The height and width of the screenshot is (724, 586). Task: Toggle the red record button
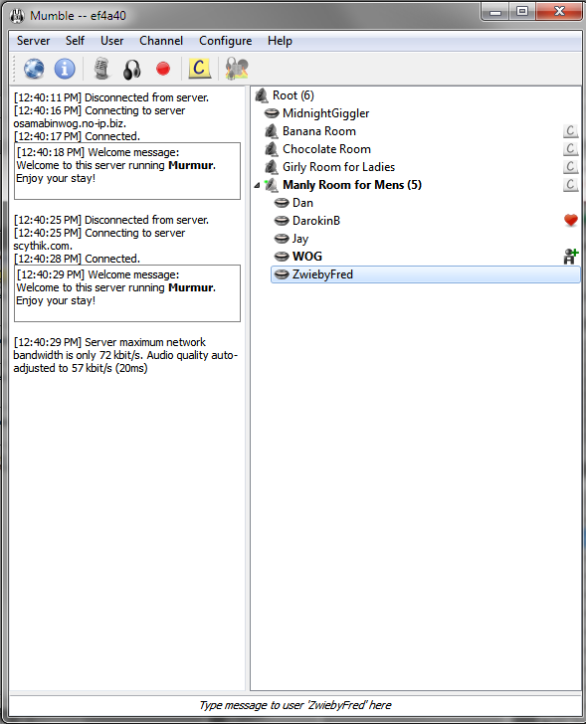(163, 69)
